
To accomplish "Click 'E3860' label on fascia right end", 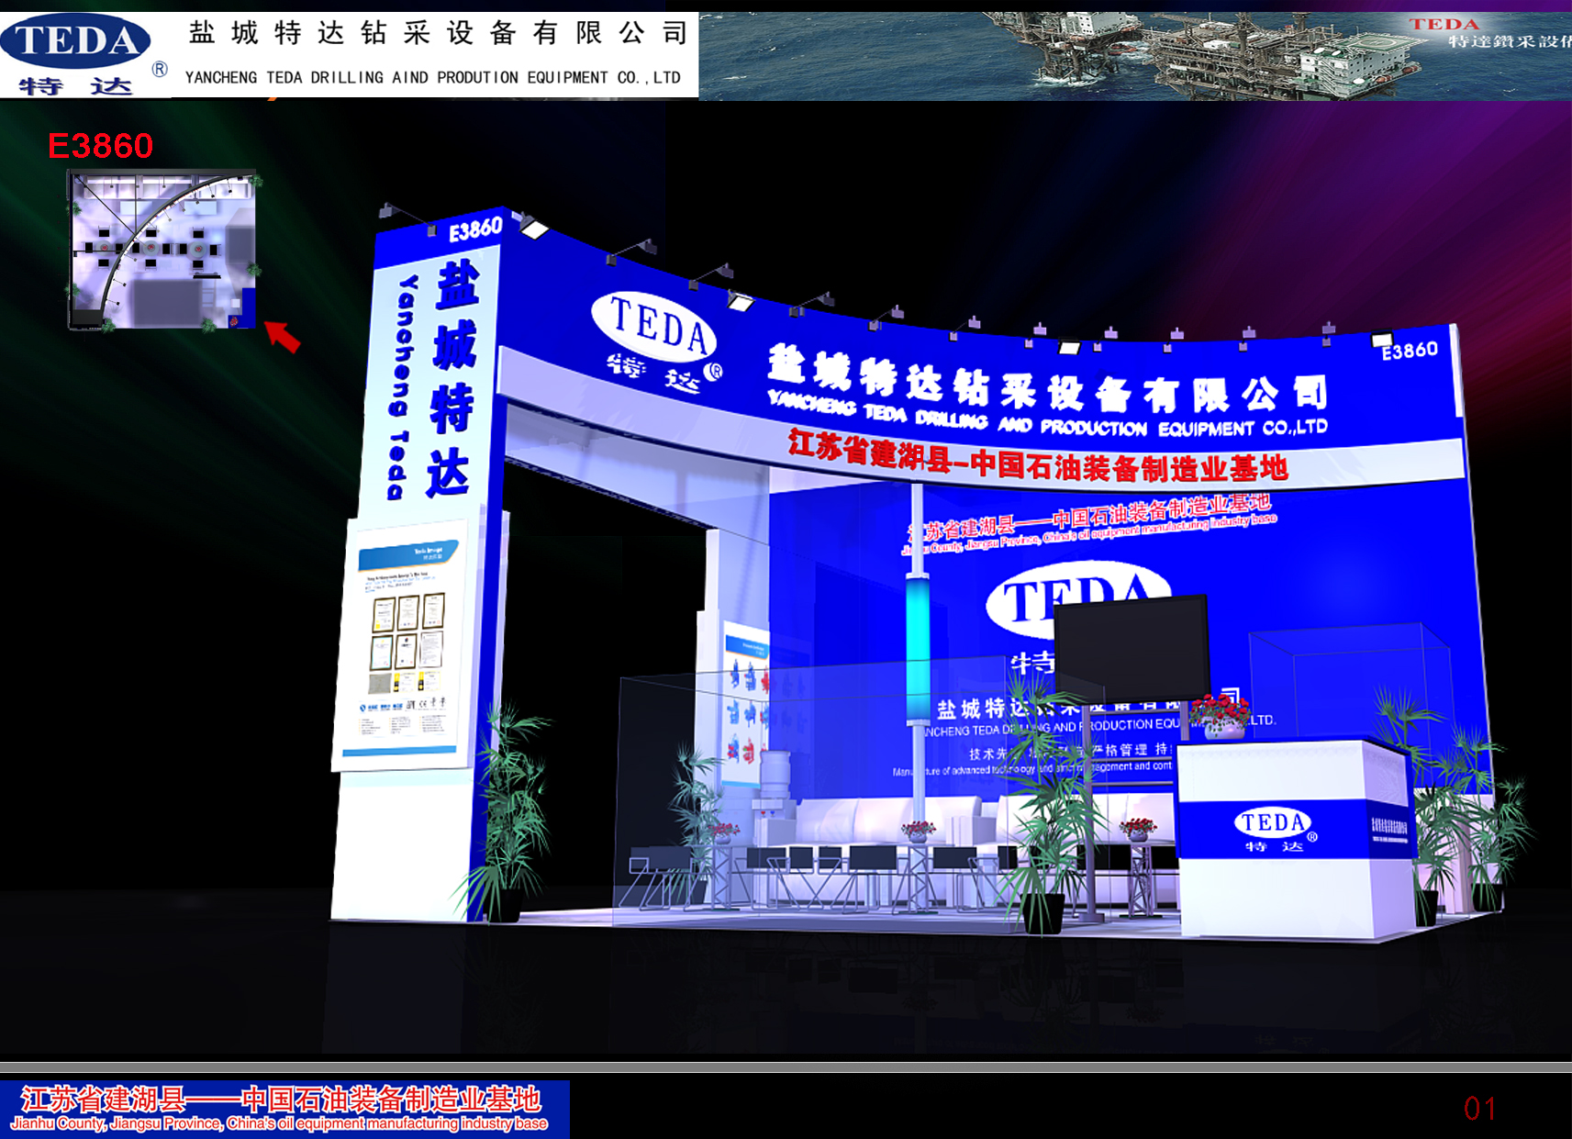I will point(1410,351).
